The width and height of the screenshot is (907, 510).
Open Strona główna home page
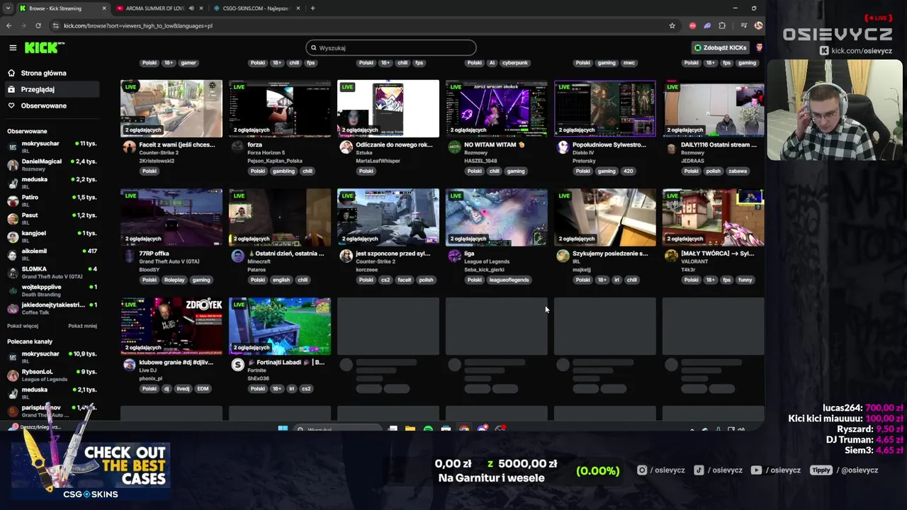43,73
